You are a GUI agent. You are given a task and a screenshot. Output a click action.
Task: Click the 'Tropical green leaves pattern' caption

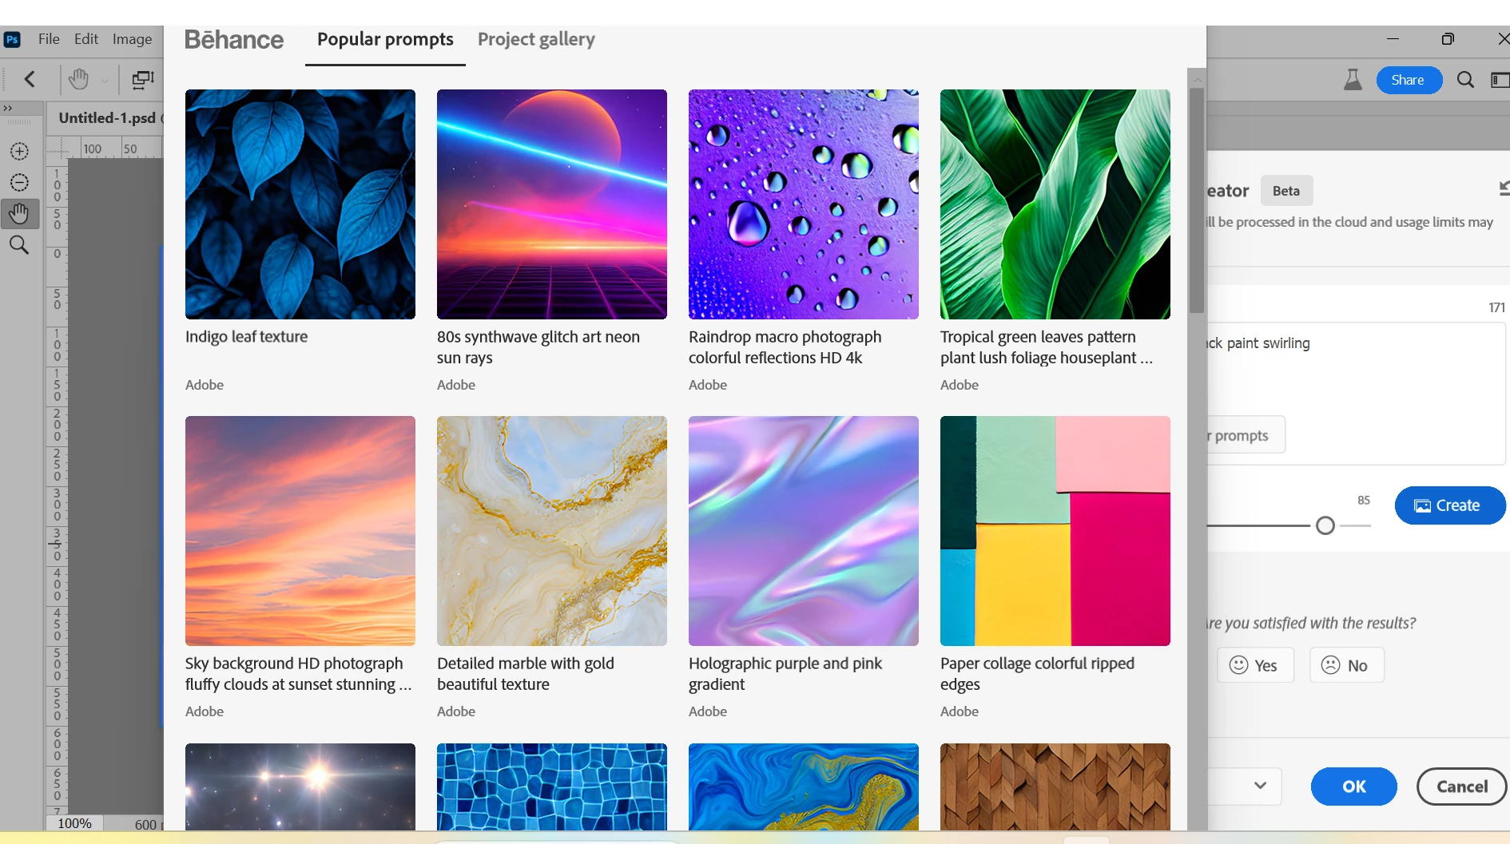tap(1038, 337)
